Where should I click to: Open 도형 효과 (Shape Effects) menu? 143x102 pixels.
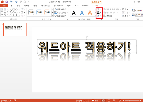60,16
